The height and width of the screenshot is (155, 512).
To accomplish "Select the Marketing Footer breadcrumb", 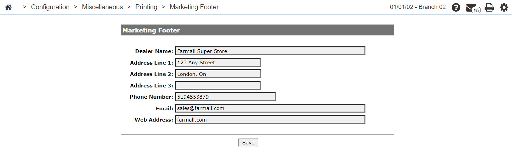I will pyautogui.click(x=194, y=7).
